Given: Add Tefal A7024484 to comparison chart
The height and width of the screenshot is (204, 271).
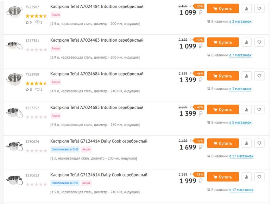Looking at the screenshot, I should coord(246,8).
